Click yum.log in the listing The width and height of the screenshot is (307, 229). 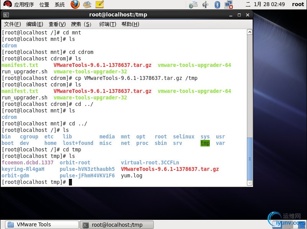point(132,175)
